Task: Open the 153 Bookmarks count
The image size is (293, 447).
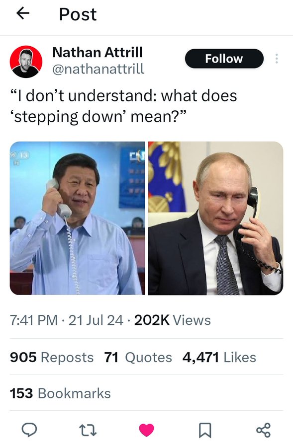Action: pyautogui.click(x=60, y=393)
